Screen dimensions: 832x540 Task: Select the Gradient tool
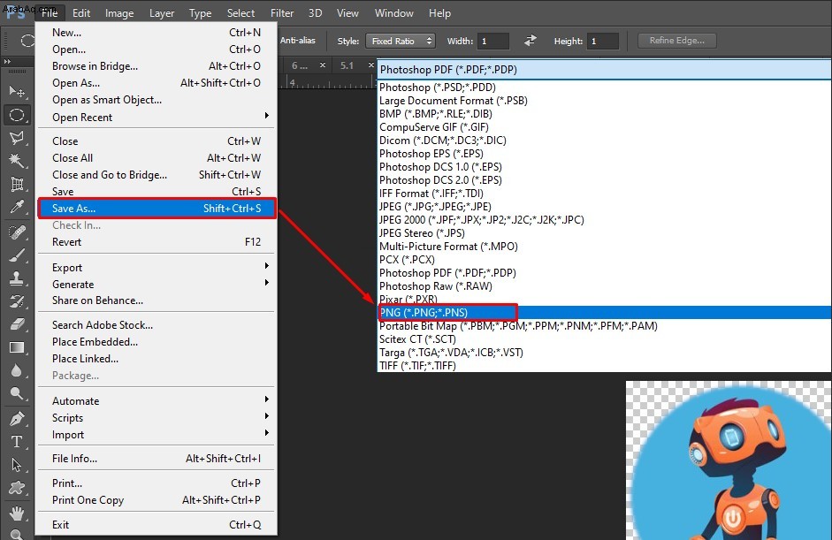coord(17,347)
